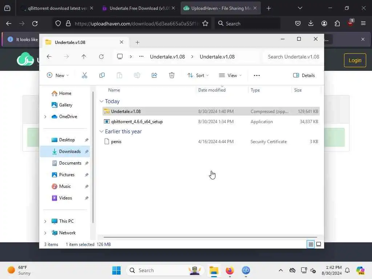
Task: Open a new Firefox tab
Action: click(268, 8)
